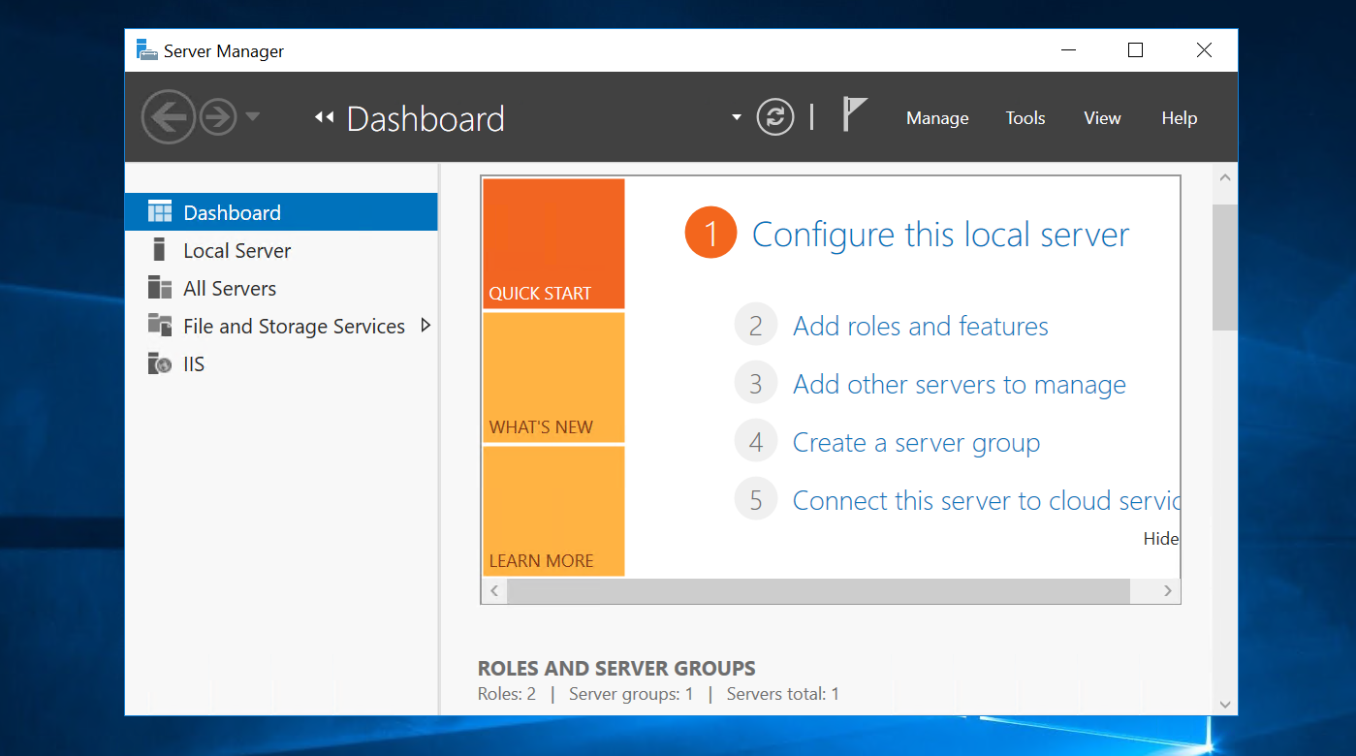1356x756 pixels.
Task: Click Connect this server to cloud services
Action: (986, 501)
